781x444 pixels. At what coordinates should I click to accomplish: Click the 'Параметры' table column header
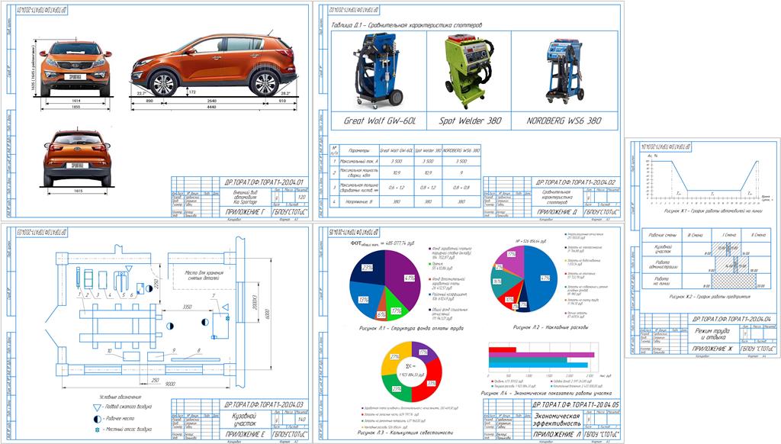(358, 150)
